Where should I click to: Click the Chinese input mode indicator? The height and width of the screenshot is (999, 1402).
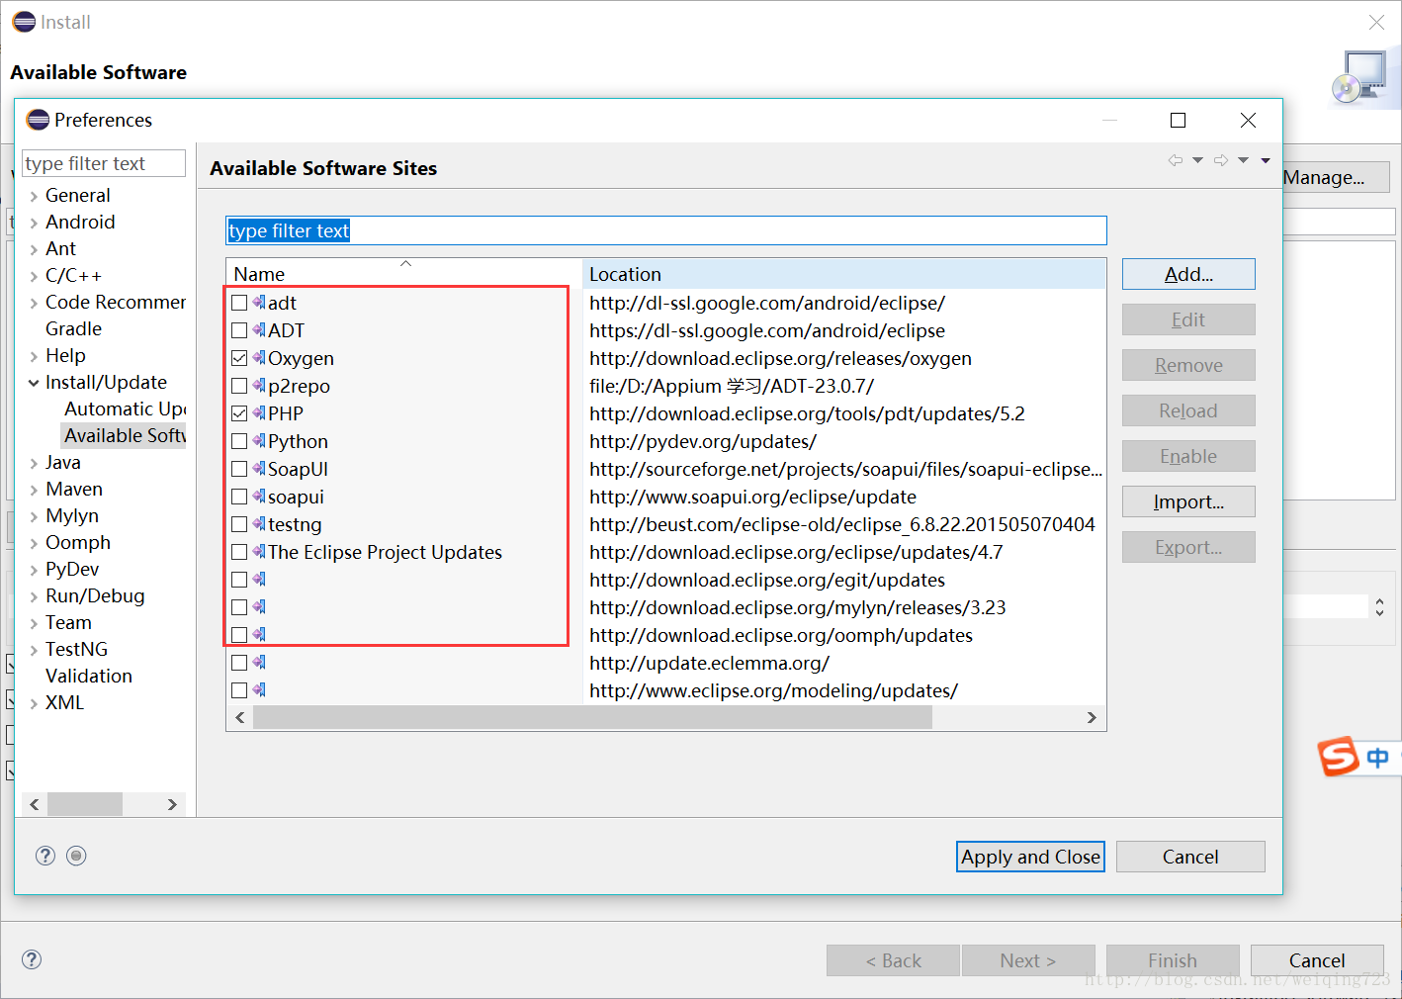point(1377,758)
